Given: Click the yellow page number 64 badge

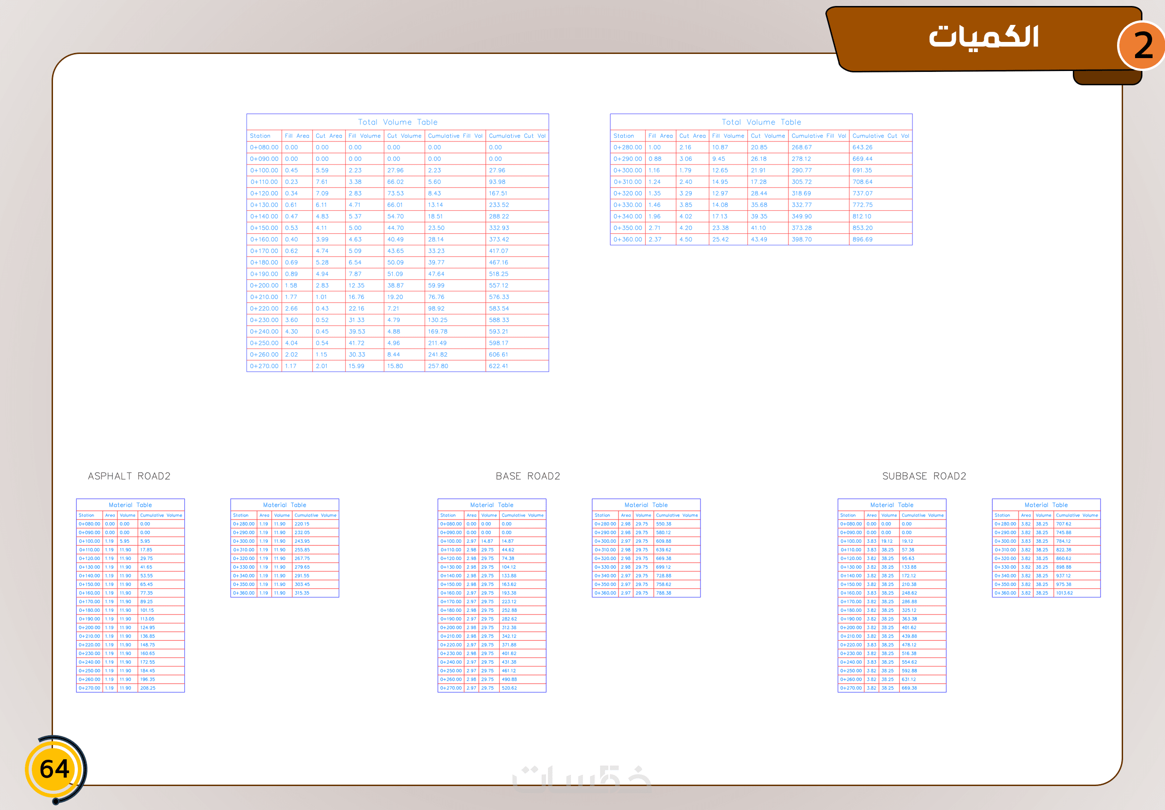Looking at the screenshot, I should coord(54,769).
